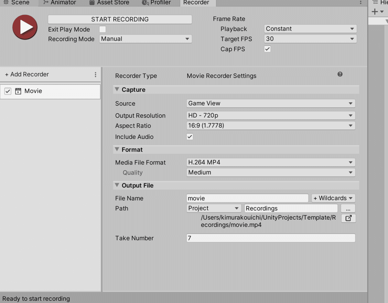Image resolution: width=388 pixels, height=303 pixels.
Task: Click the Add Recorder button
Action: [x=27, y=74]
